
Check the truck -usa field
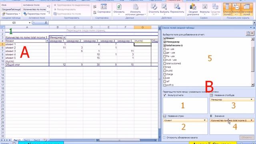(x=164, y=60)
